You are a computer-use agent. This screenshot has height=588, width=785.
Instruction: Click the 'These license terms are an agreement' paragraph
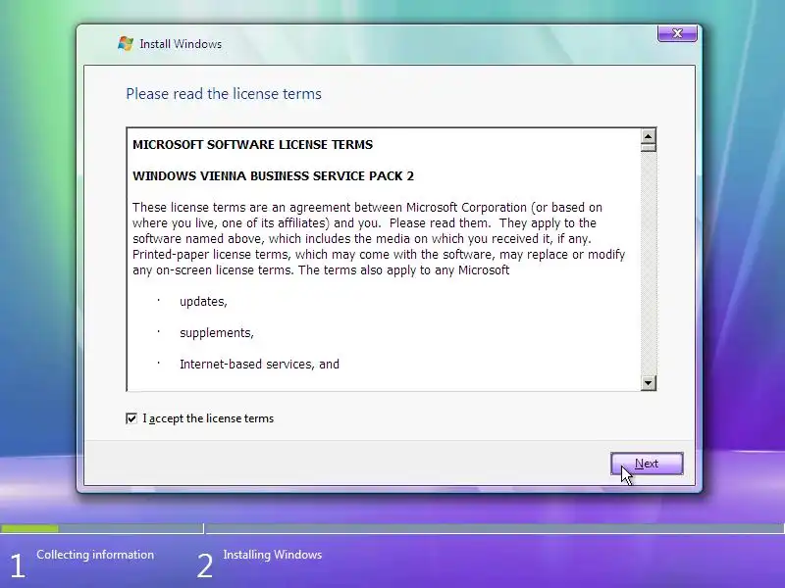pyautogui.click(x=379, y=239)
